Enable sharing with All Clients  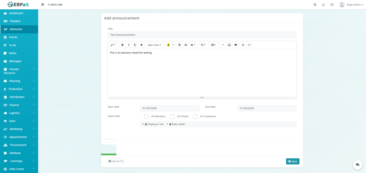pyautogui.click(x=172, y=116)
